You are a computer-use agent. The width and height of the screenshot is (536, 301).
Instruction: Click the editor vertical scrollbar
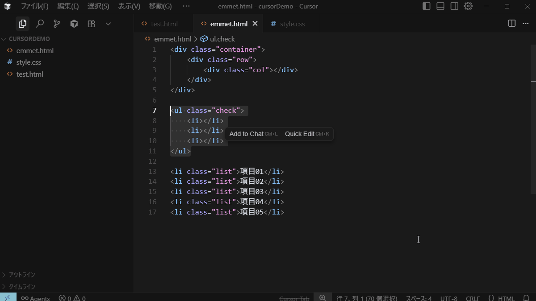click(x=533, y=119)
